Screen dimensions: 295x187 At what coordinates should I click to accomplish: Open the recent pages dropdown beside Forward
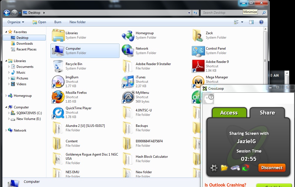point(20,13)
